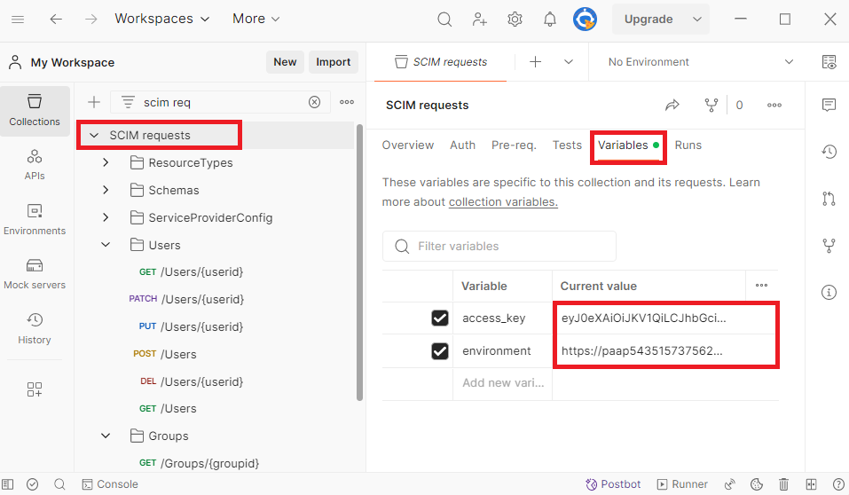
Task: Click the New button
Action: pos(285,62)
